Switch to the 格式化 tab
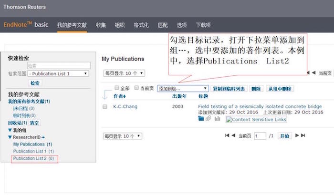This screenshot has height=195, width=334. 141,25
